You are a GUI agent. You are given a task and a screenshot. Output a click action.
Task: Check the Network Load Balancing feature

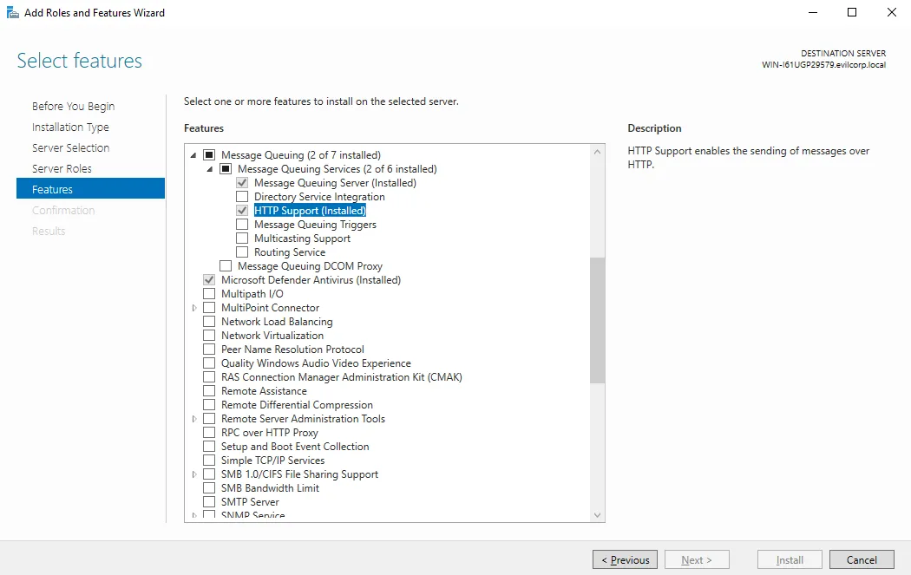click(x=209, y=322)
